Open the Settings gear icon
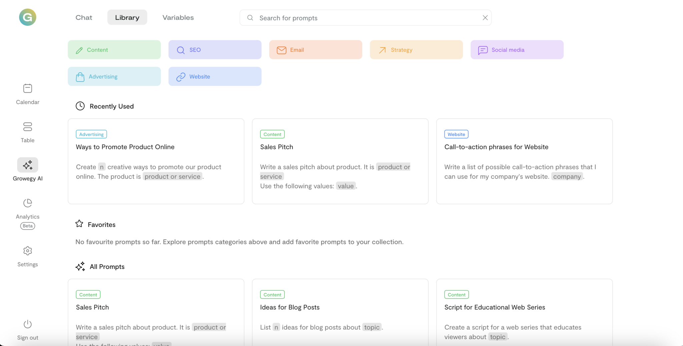683x346 pixels. [x=28, y=251]
